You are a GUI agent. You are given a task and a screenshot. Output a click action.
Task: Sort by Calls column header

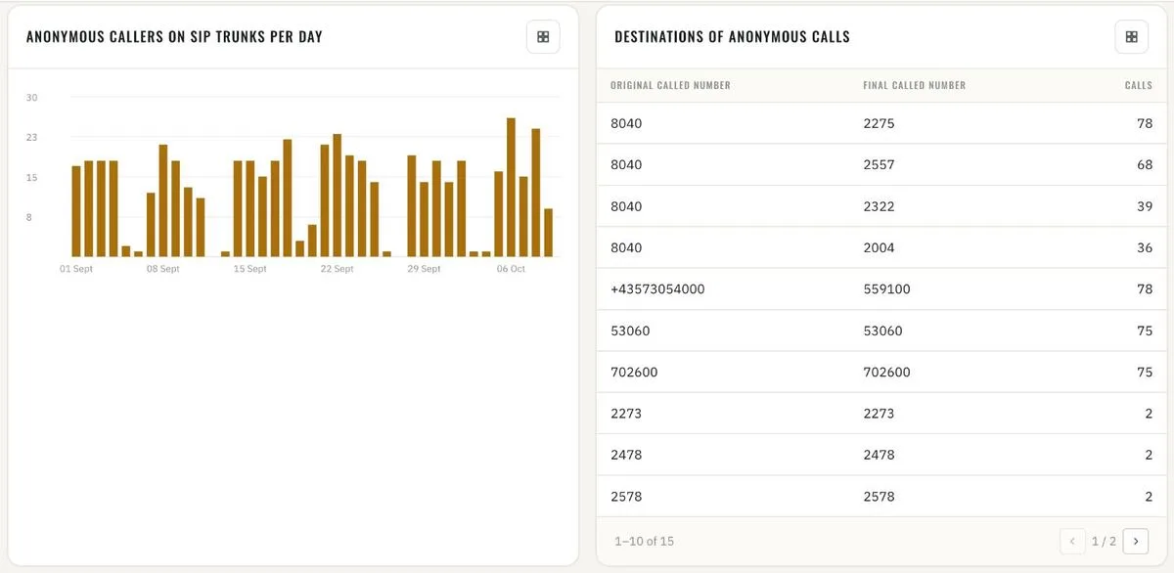1138,85
